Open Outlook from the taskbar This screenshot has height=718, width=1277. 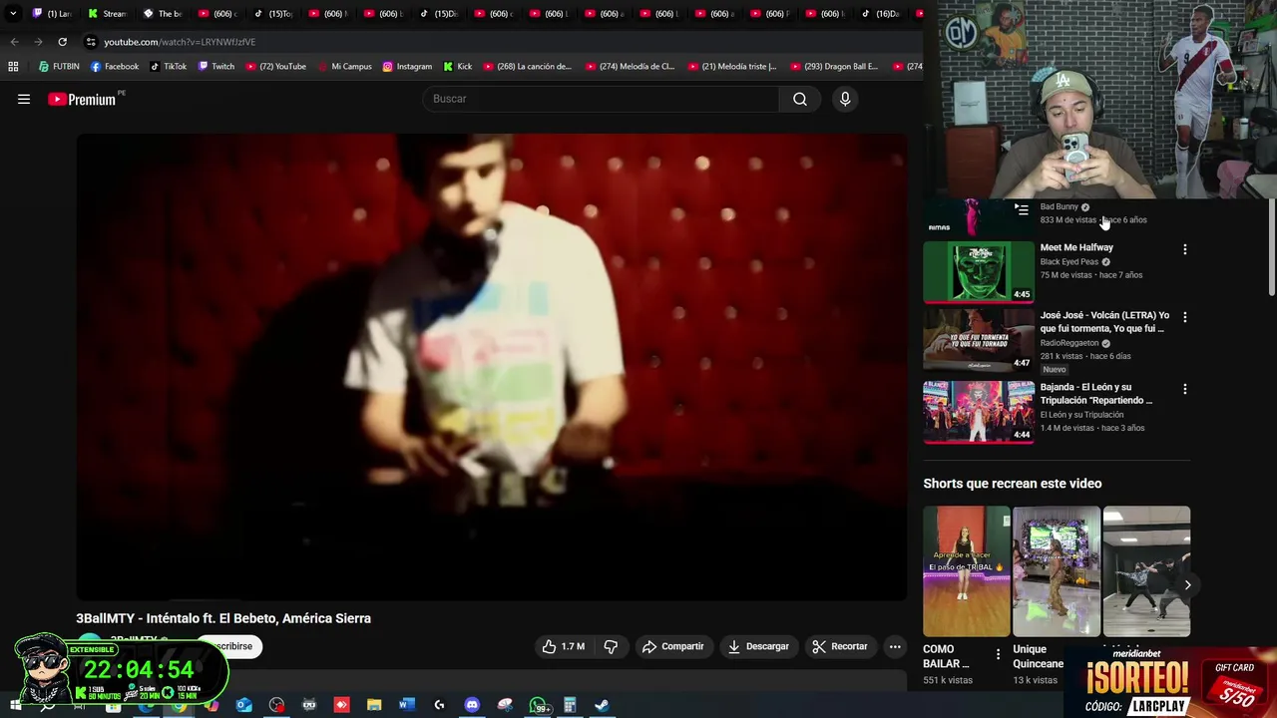[244, 705]
